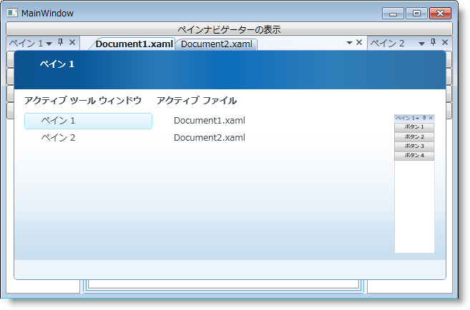470x310 pixels.
Task: Open the ペイン 1 pane dropdown arrow
Action: click(x=49, y=44)
